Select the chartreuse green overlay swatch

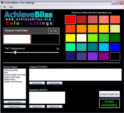pos(93,38)
